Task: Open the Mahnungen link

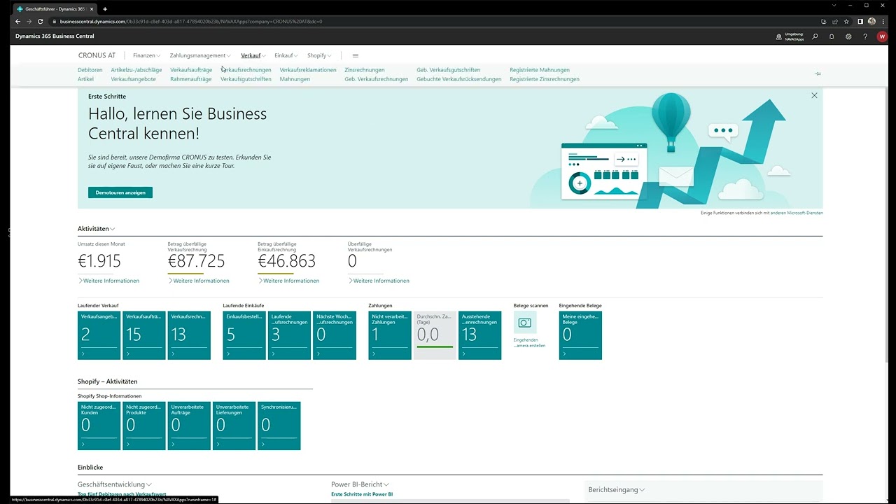Action: (295, 79)
